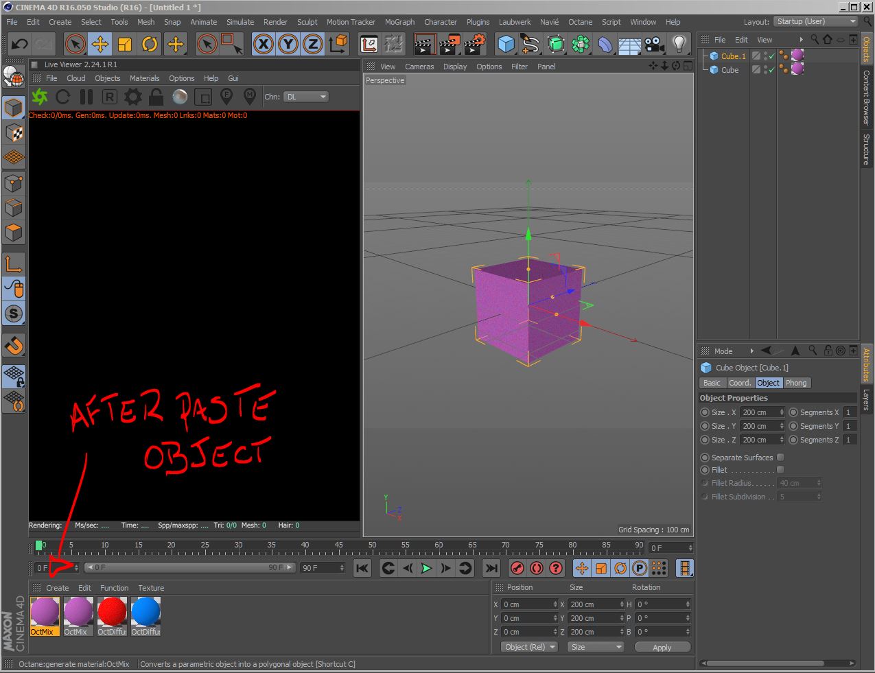Screen dimensions: 875x673
Task: Open the Spline pen tool icon
Action: pyautogui.click(x=530, y=45)
